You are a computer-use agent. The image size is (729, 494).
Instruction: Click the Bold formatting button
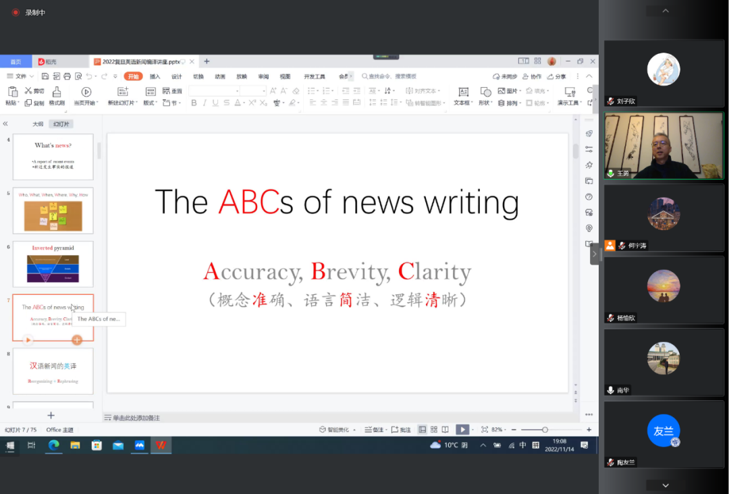194,103
